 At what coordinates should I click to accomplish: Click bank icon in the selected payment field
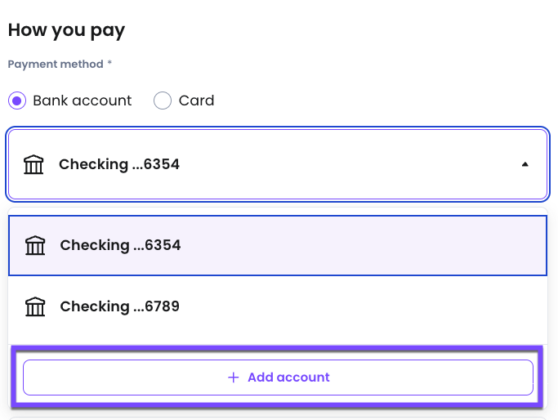33,164
